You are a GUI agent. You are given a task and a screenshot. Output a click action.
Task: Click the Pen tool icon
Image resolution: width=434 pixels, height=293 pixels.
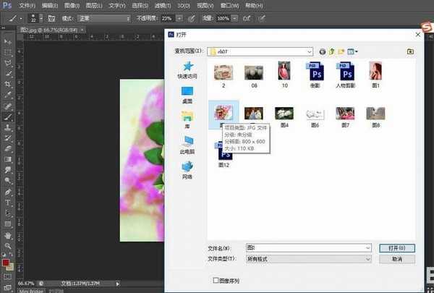tap(8, 192)
